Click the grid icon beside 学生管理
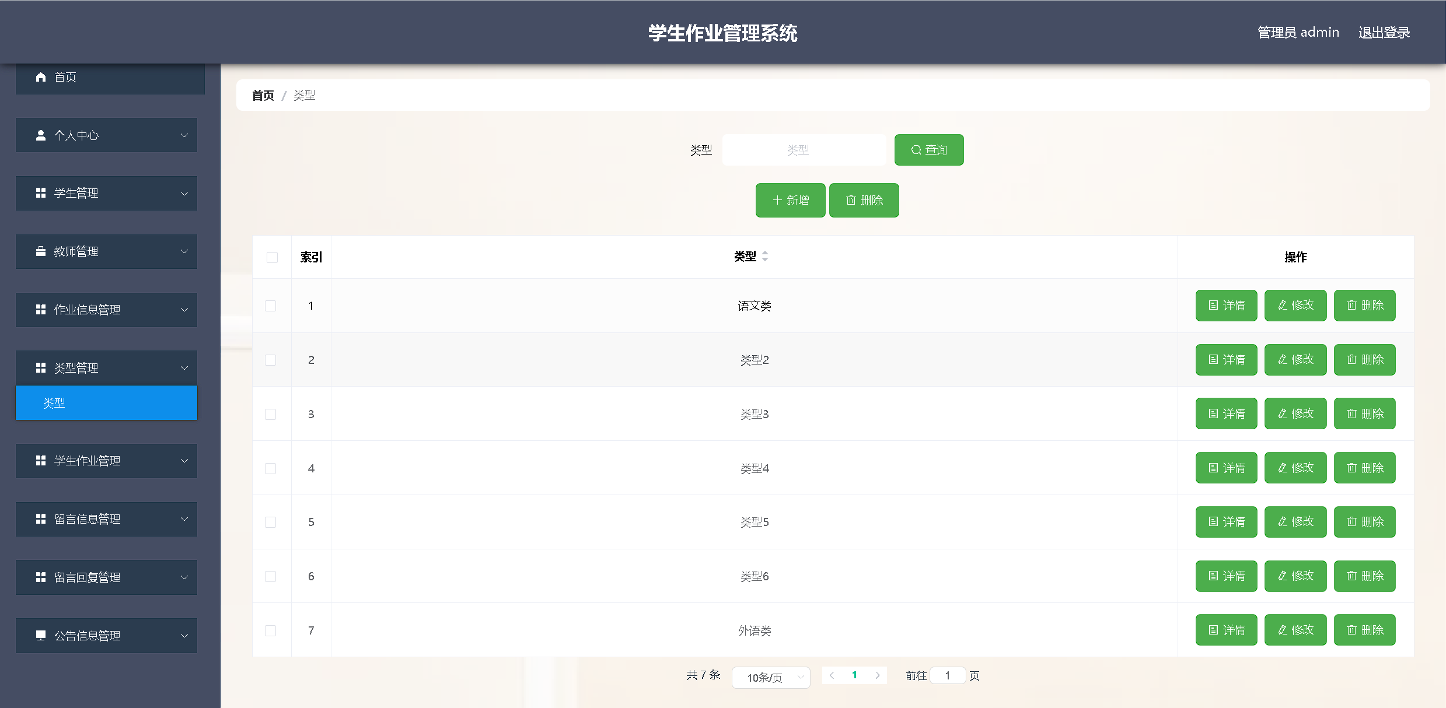Image resolution: width=1446 pixels, height=708 pixels. coord(41,193)
